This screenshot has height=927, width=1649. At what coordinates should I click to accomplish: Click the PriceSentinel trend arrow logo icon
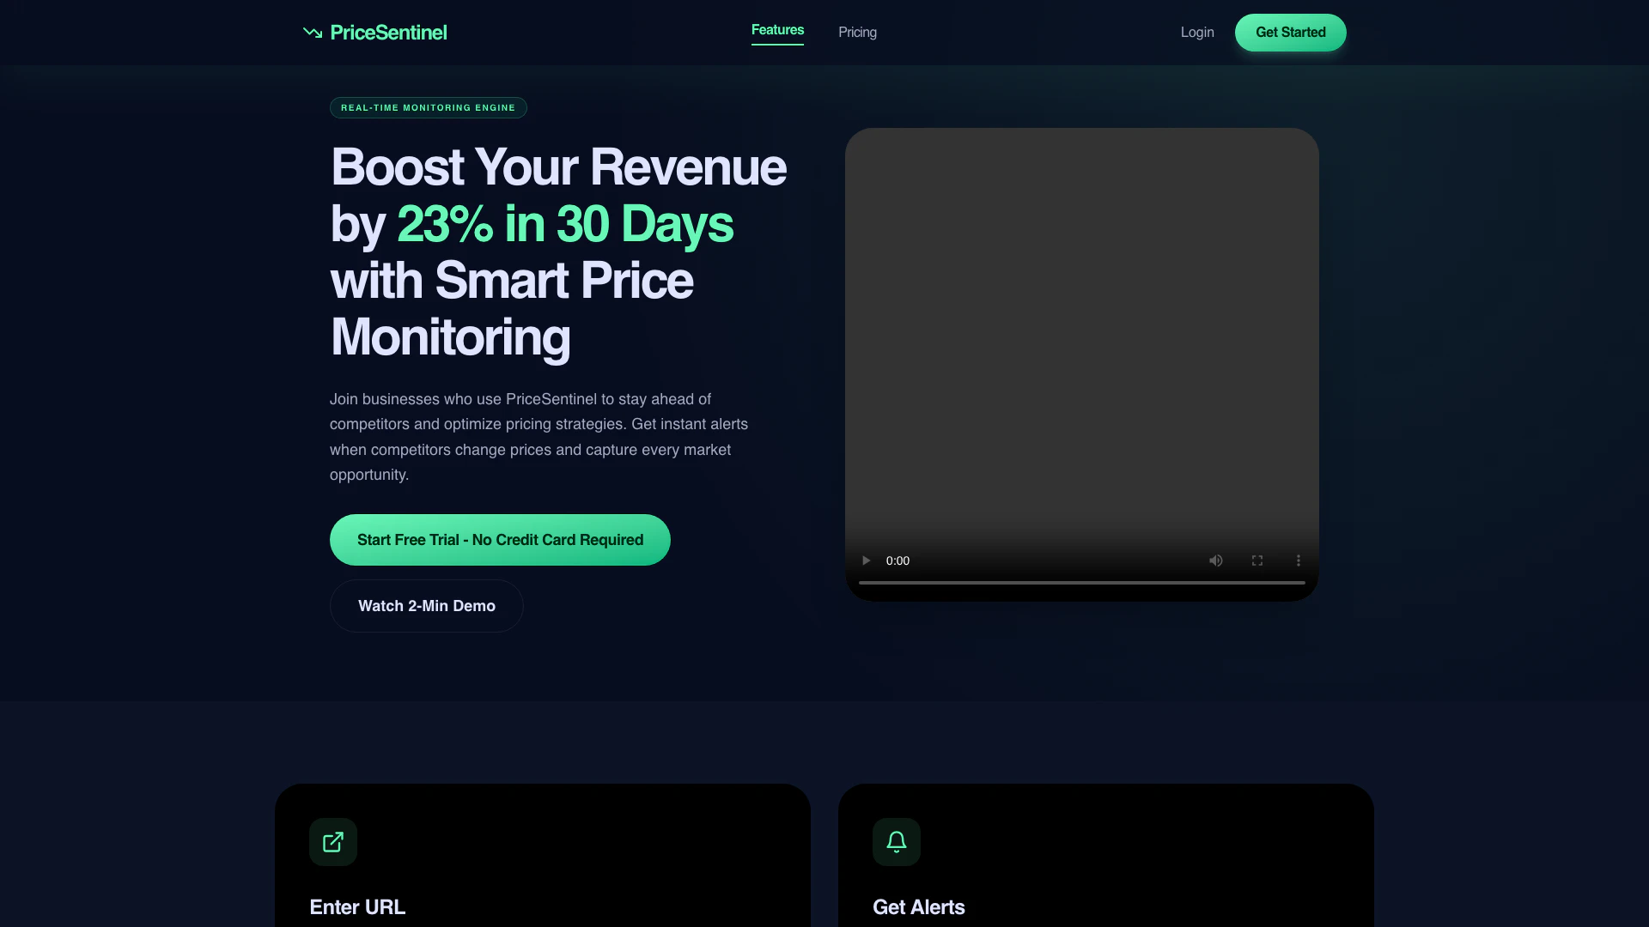pyautogui.click(x=313, y=33)
